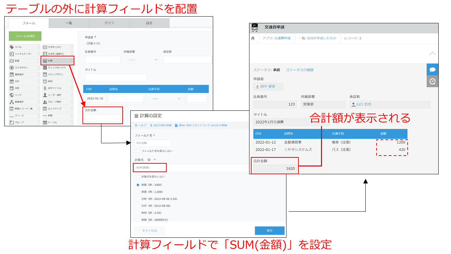Select the リッチエディター field icon
This screenshot has width=451, height=254.
click(x=21, y=54)
